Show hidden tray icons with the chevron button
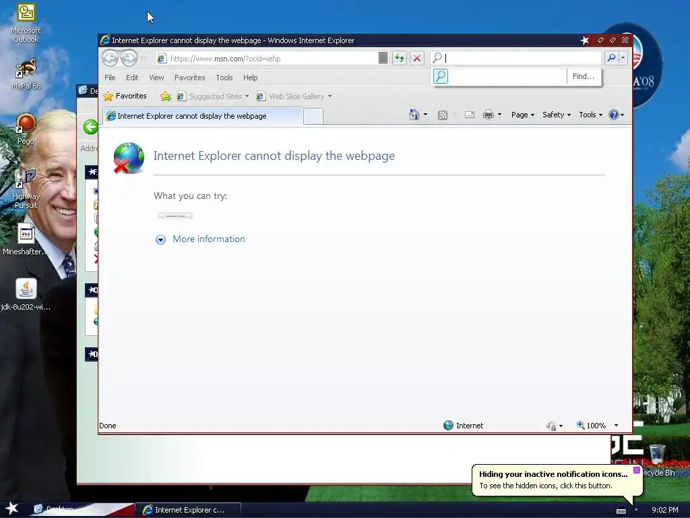The image size is (690, 518). point(636,510)
